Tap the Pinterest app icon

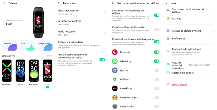click(x=115, y=52)
